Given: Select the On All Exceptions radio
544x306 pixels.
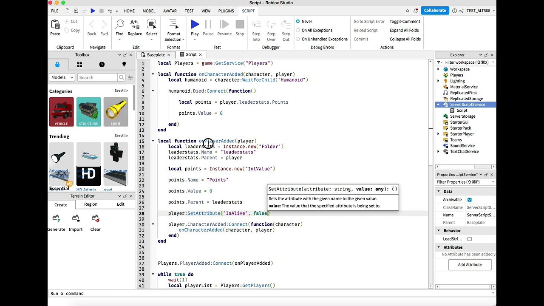Looking at the screenshot, I should (298, 30).
